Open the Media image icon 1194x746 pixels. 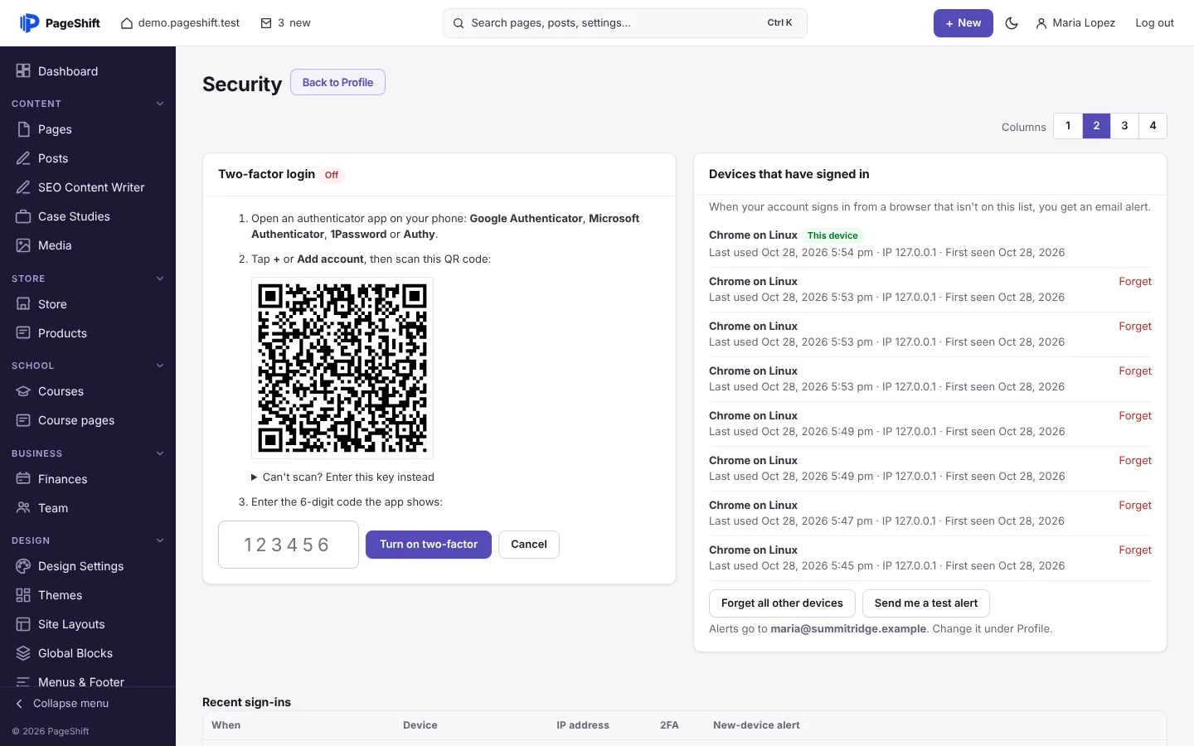tap(23, 245)
